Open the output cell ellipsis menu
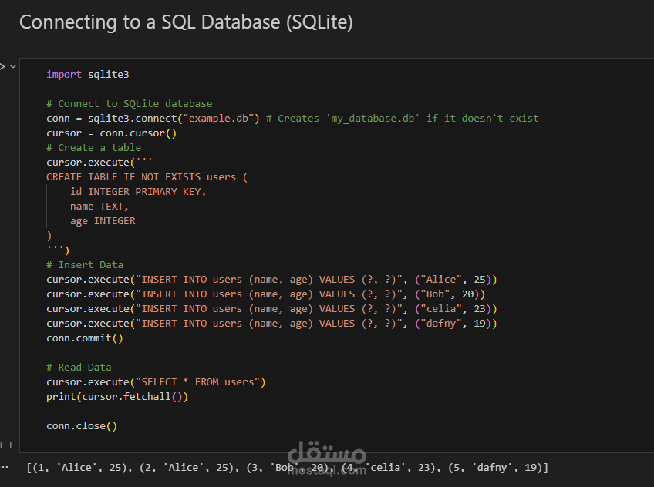 [x=5, y=468]
